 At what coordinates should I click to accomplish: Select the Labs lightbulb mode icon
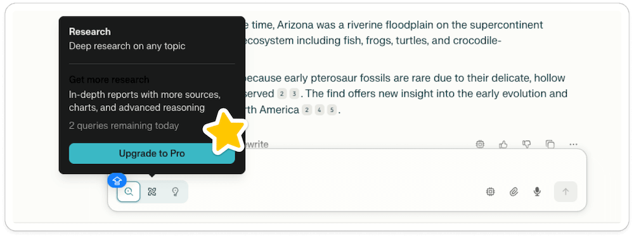tap(175, 192)
